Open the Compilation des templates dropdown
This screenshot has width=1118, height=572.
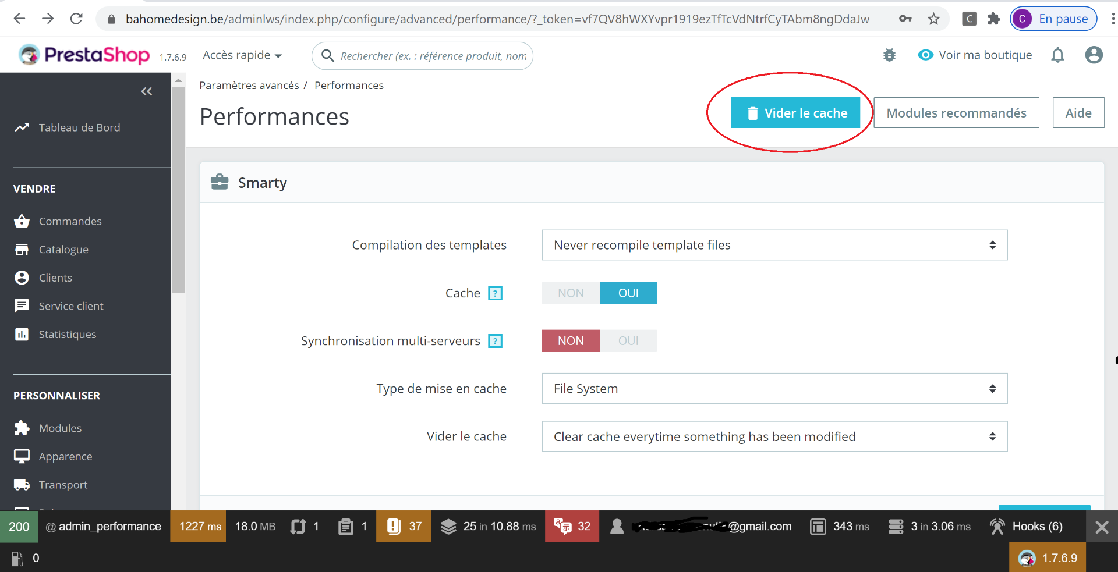click(774, 245)
